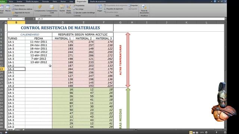Screen dimensions: 239x134
Task: Open control Propiedades
Action: tap(79, 6)
